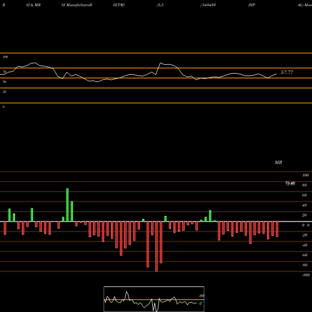Click the MR axis label 40
Viewport: 312px width, 312px height.
point(305,205)
